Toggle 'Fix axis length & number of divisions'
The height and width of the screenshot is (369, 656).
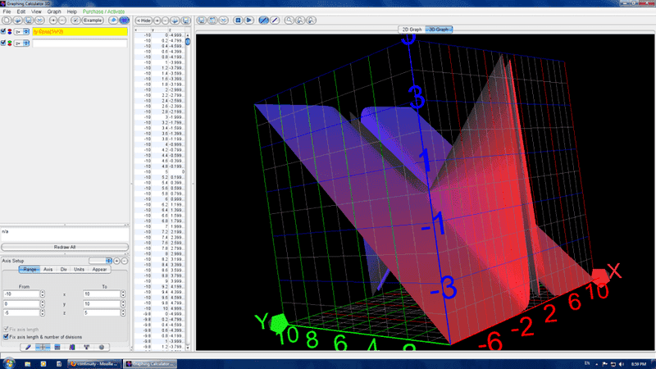coord(6,336)
